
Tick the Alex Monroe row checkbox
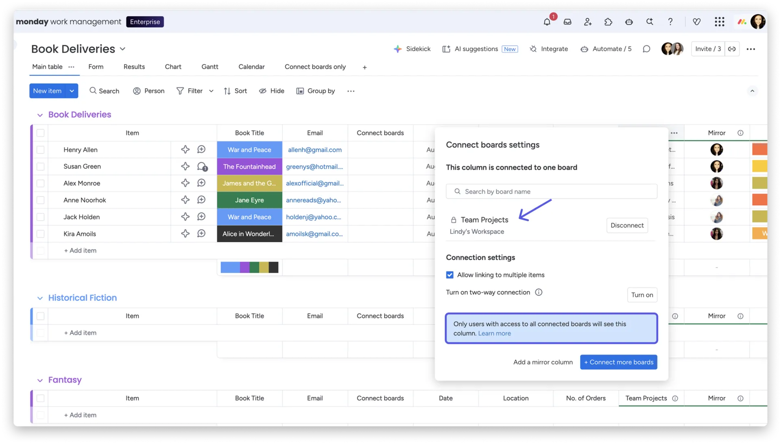[40, 183]
